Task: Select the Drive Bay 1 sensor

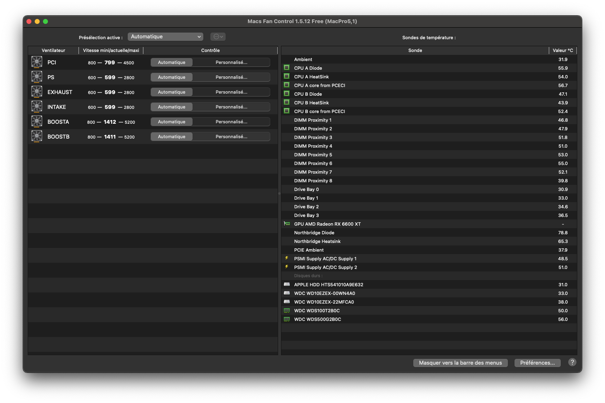Action: (x=429, y=198)
